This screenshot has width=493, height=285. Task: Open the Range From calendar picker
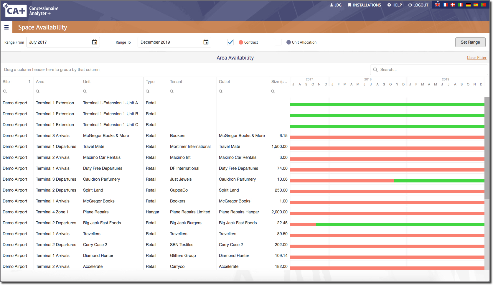click(94, 42)
